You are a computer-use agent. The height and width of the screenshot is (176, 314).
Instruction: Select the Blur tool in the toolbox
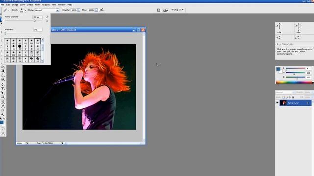pos(3,75)
